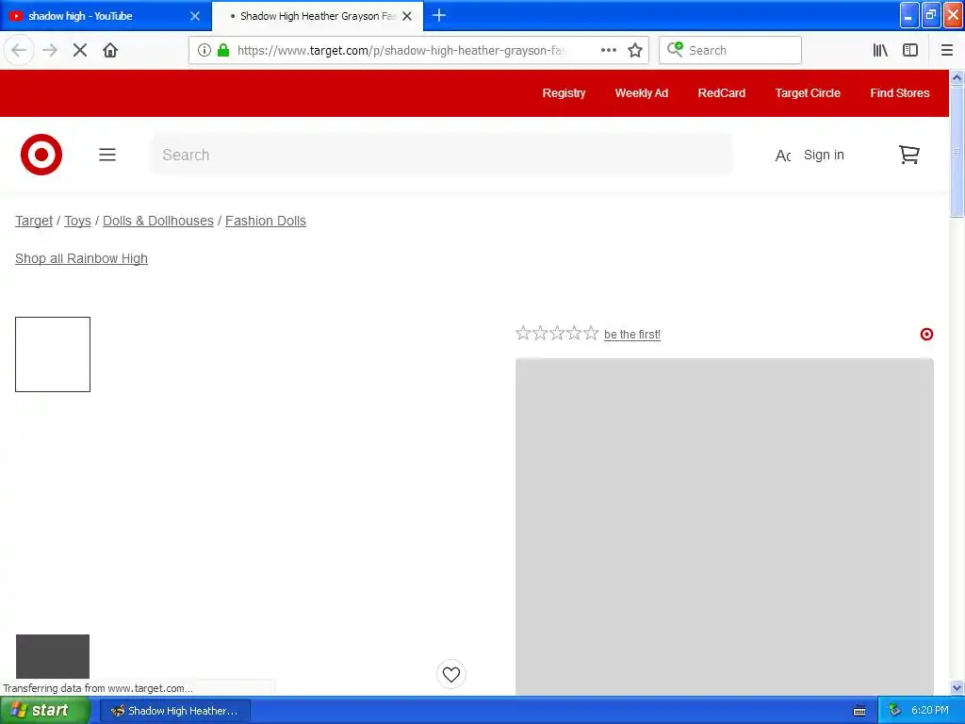The width and height of the screenshot is (965, 724).
Task: Click the Shadow High Heather taskbar button
Action: [x=174, y=711]
